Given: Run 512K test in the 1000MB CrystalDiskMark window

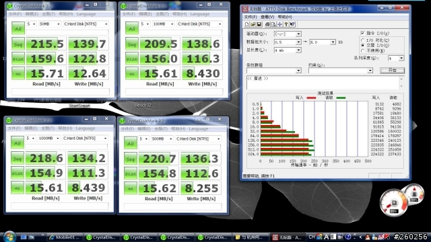Looking at the screenshot, I should tap(18, 173).
